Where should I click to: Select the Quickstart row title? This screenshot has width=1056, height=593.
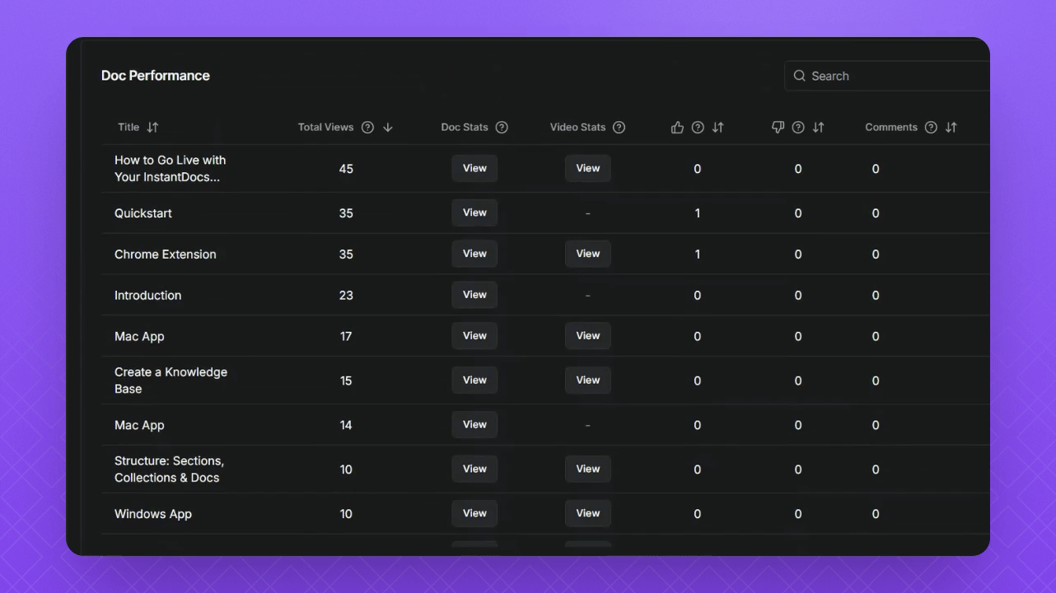[x=143, y=213]
